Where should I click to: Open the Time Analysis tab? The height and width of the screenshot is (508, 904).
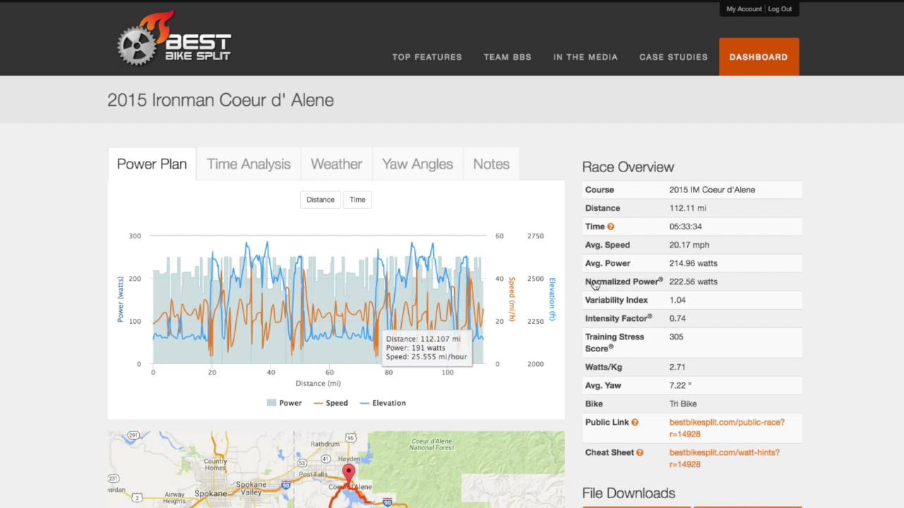[249, 164]
